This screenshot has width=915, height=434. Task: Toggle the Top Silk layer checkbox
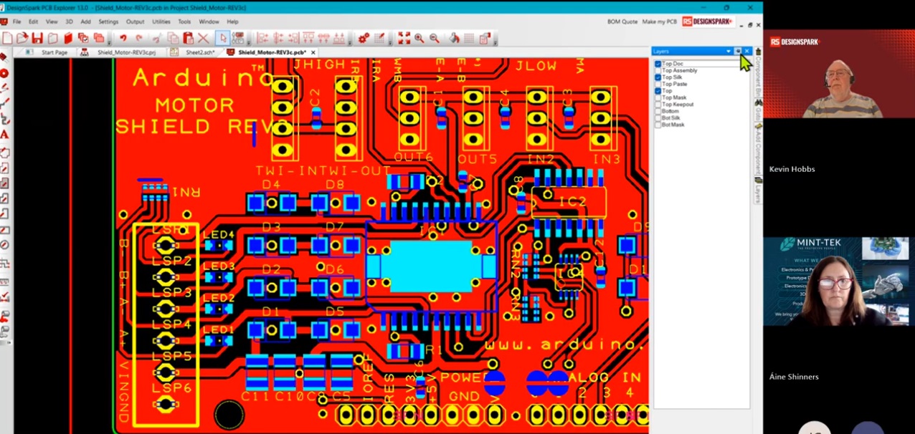658,77
